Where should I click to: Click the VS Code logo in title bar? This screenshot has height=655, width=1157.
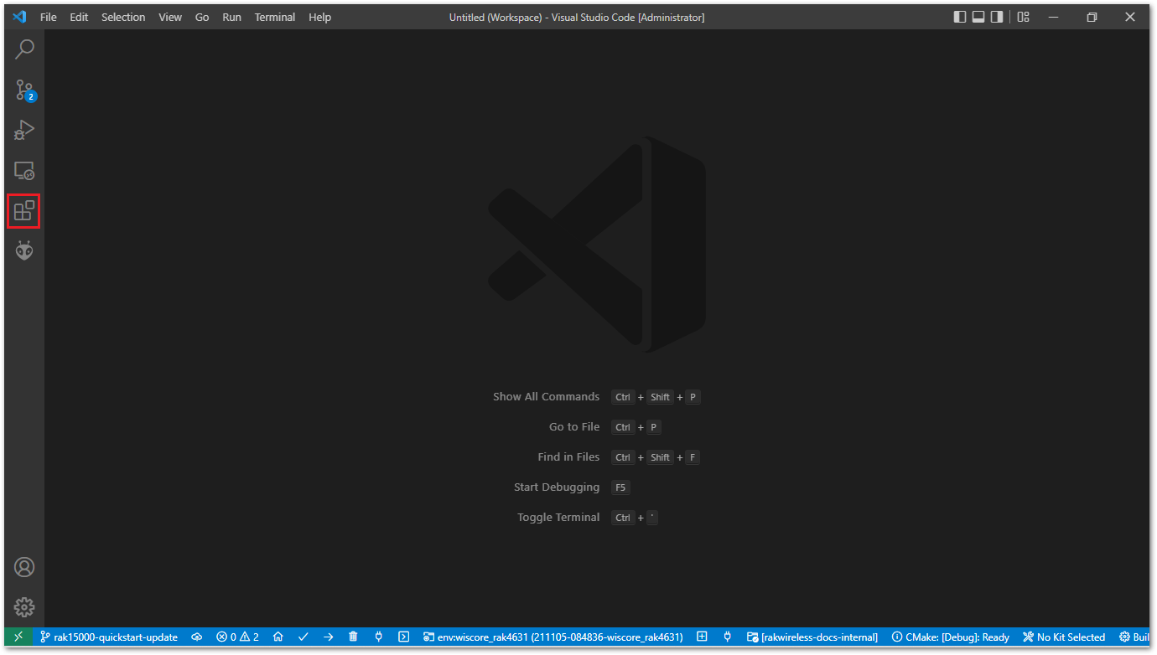tap(19, 17)
